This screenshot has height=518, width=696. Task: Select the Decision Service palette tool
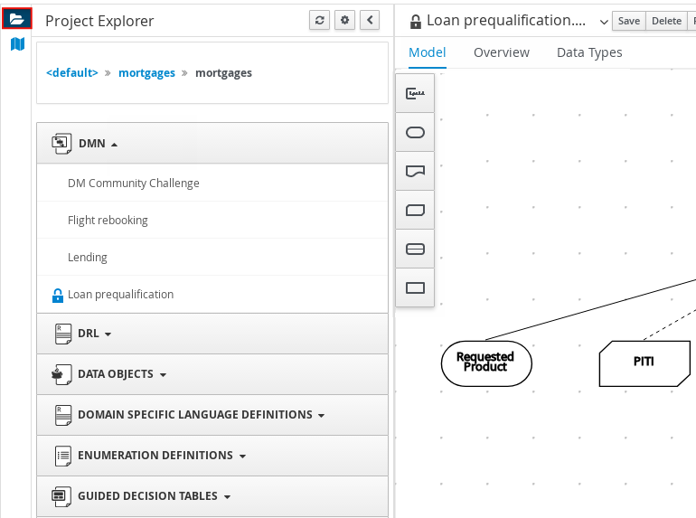(x=416, y=249)
